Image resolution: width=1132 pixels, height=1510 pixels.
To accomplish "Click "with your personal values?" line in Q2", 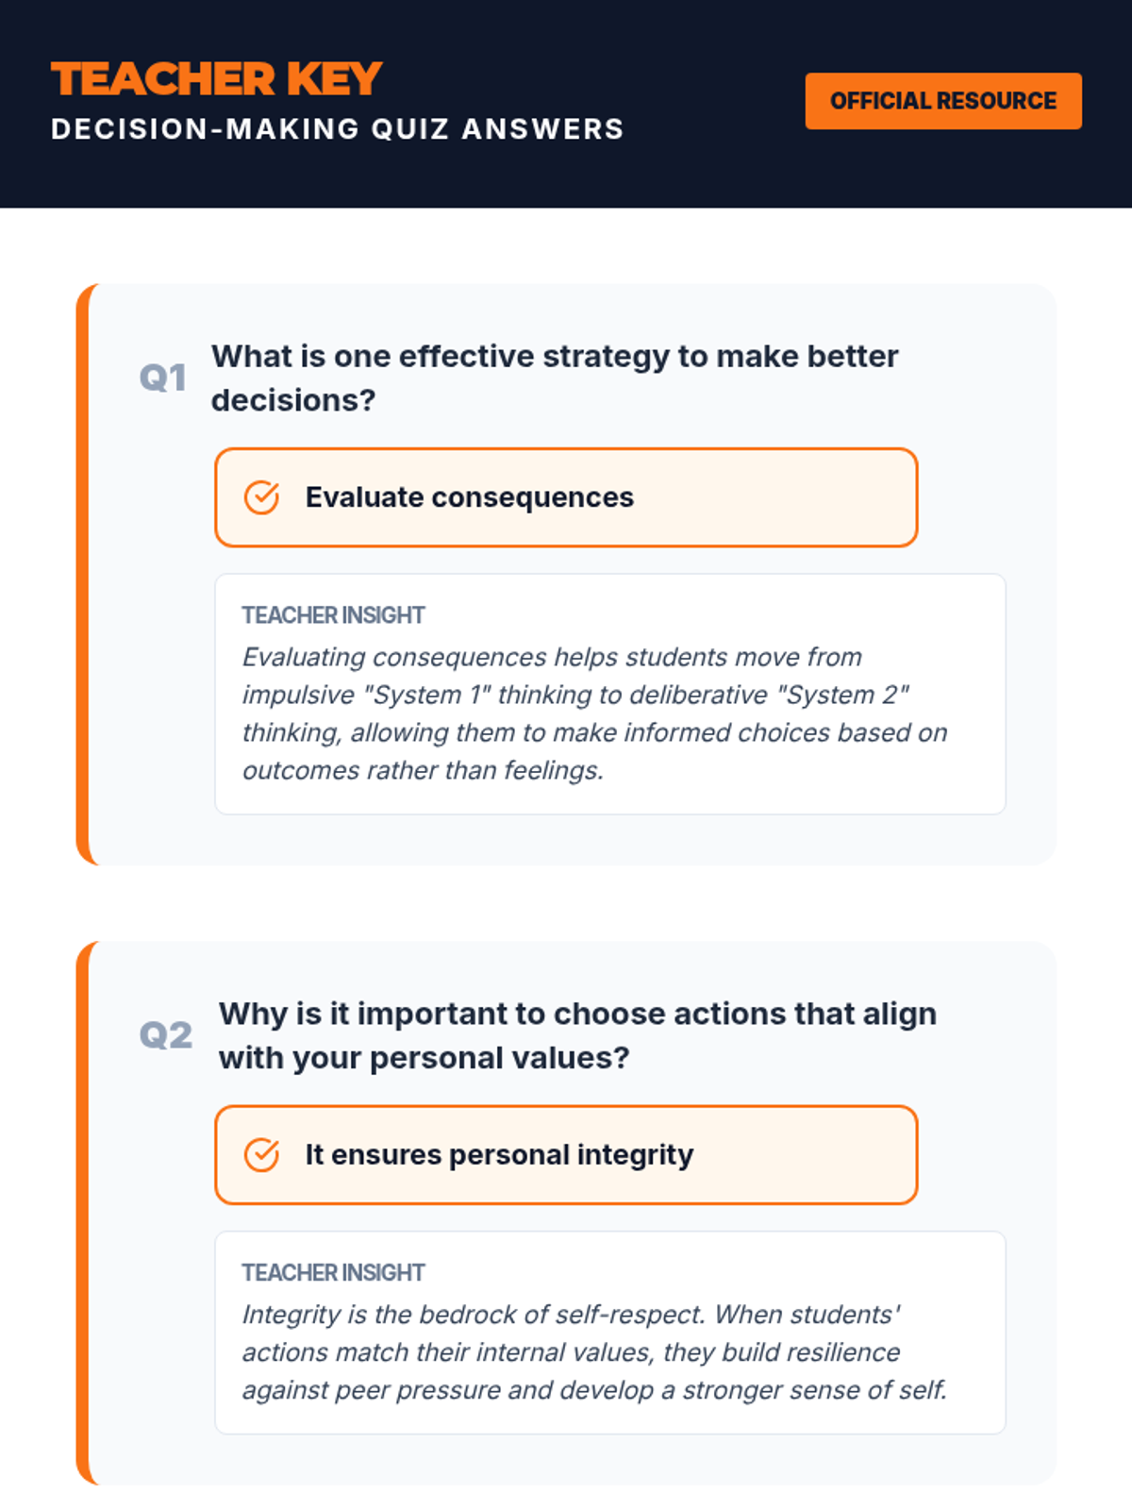I will [424, 1058].
